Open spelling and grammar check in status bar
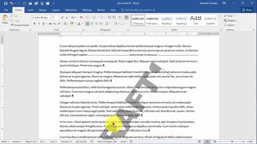Screen dimensions: 257x144 tap(92, 142)
